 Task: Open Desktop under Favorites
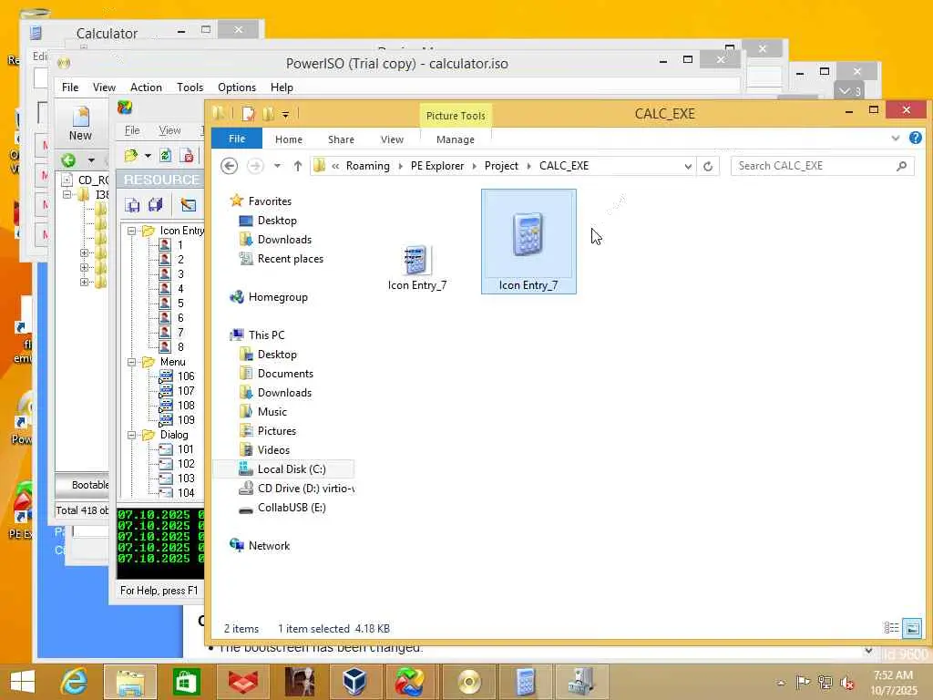click(x=277, y=221)
